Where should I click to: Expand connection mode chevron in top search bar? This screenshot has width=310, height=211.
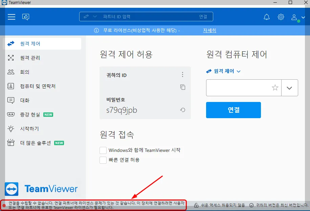point(95,17)
